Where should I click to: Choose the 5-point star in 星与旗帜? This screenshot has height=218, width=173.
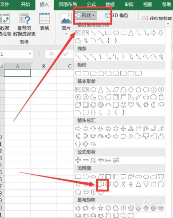point(101,208)
